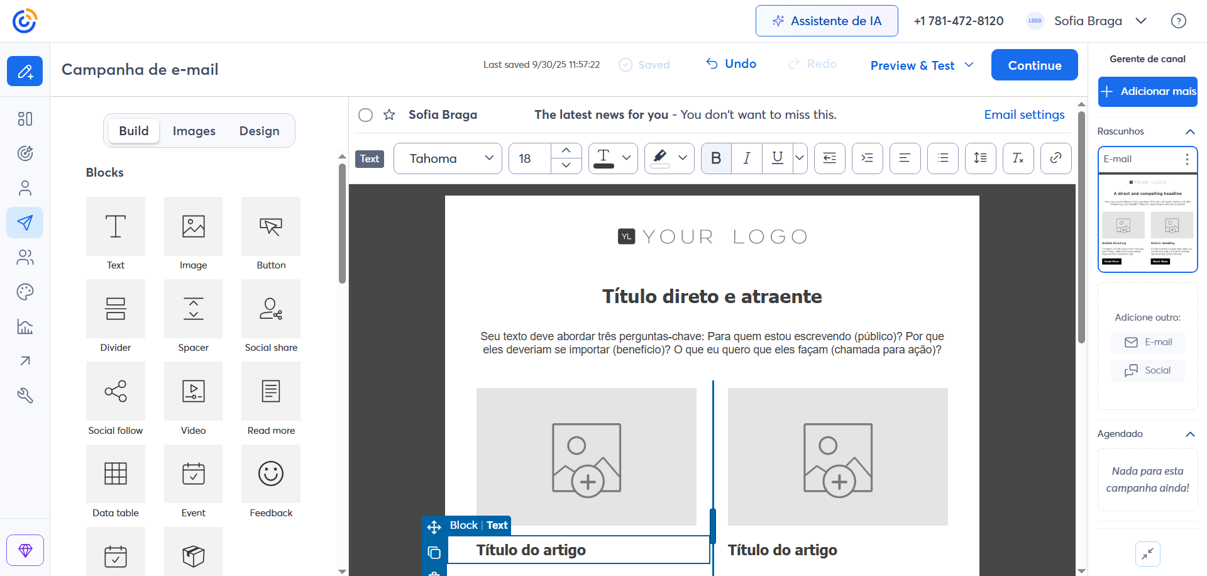Open the insert link tool
Screen dimensions: 1207x576
pos(1055,158)
